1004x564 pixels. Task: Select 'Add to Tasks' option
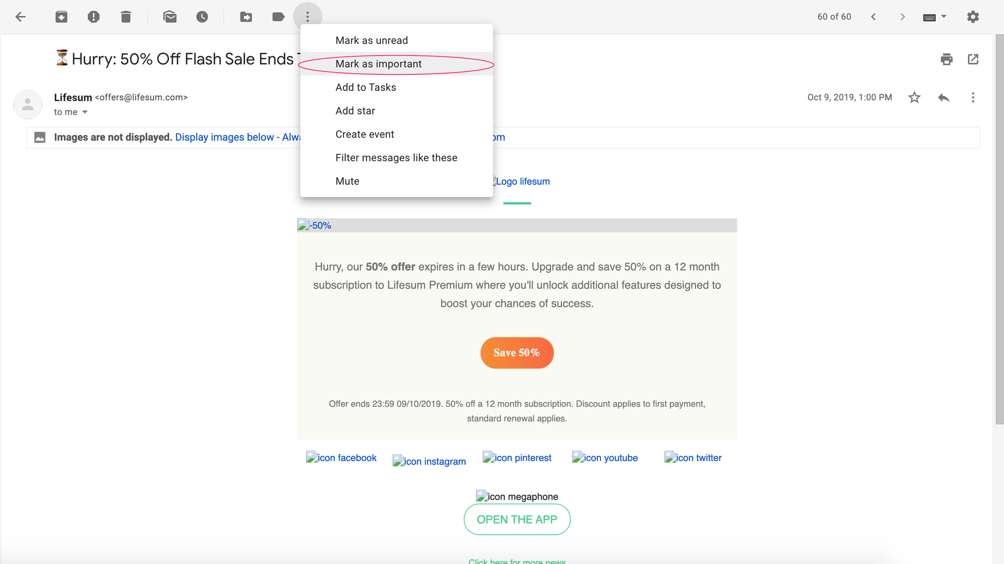pyautogui.click(x=397, y=87)
